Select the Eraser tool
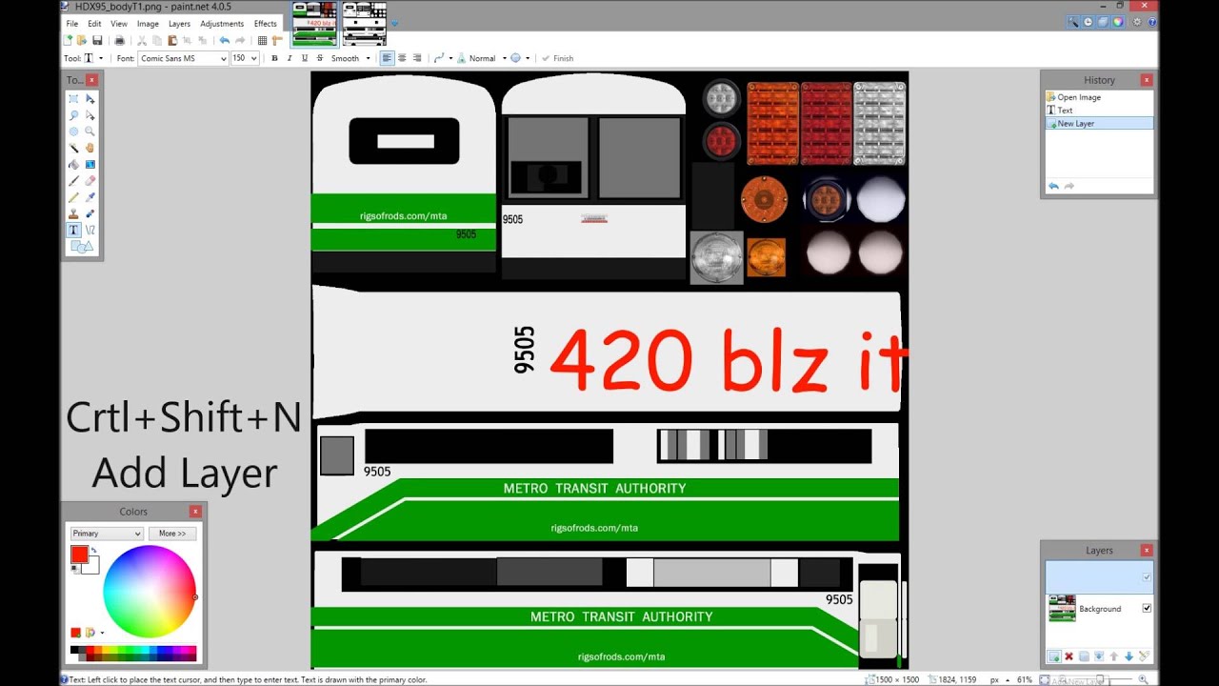The image size is (1219, 686). click(x=90, y=180)
